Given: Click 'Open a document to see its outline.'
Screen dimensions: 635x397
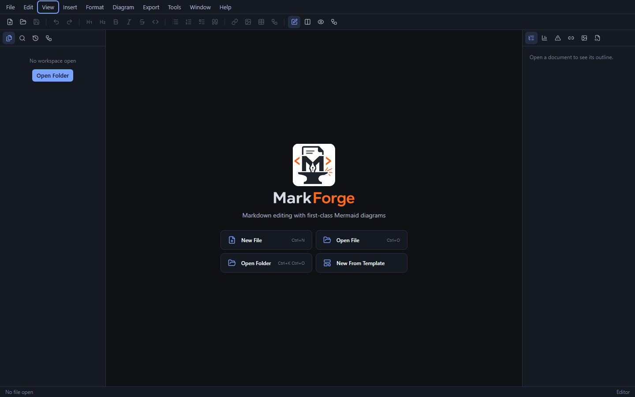Looking at the screenshot, I should (x=571, y=57).
